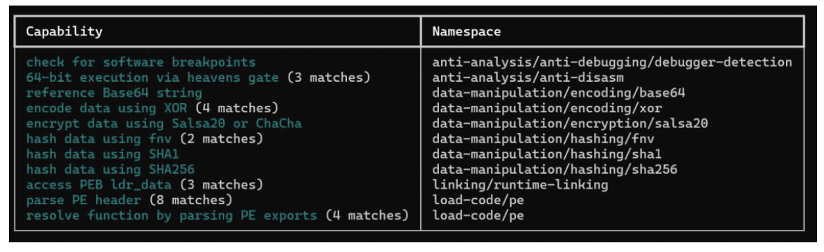Select 'hash data using fnv' capability

(99, 139)
